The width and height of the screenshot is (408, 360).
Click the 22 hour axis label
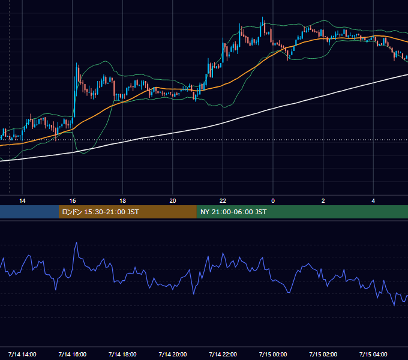pos(223,201)
